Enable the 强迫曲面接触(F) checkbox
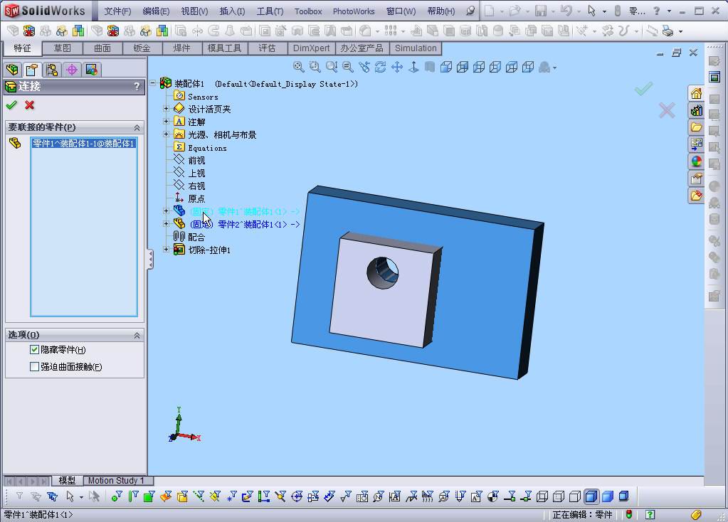 coord(34,367)
